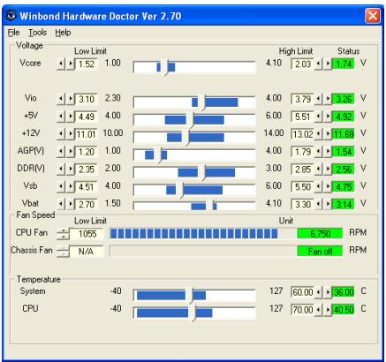
Task: Click the CPU Fan speed bar
Action: pyautogui.click(x=203, y=234)
